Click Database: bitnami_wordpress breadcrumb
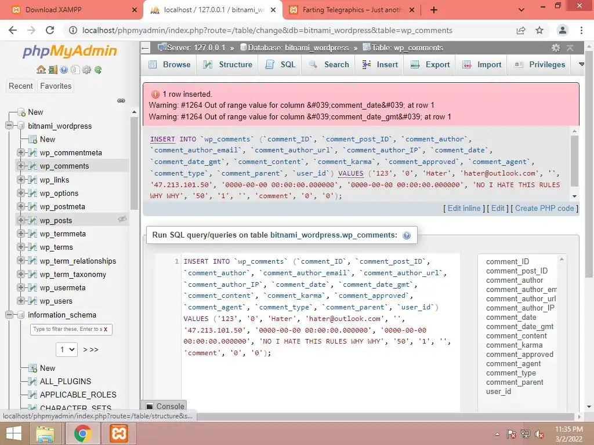Viewport: 594px width, 445px height. [298, 48]
